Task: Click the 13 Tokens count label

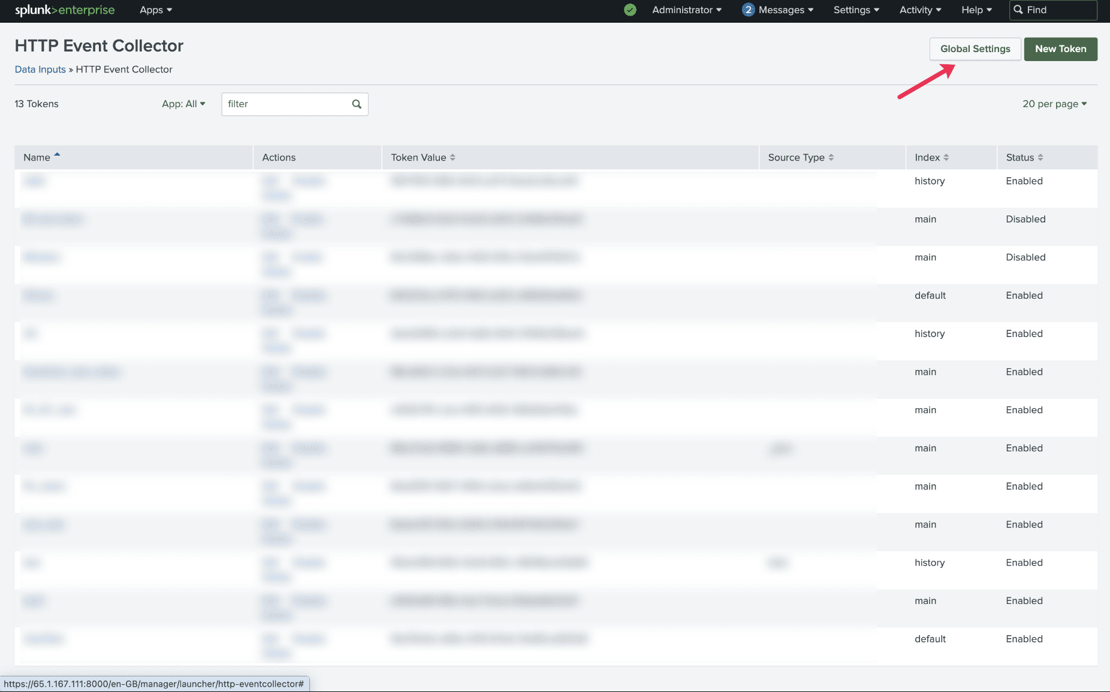Action: (37, 104)
